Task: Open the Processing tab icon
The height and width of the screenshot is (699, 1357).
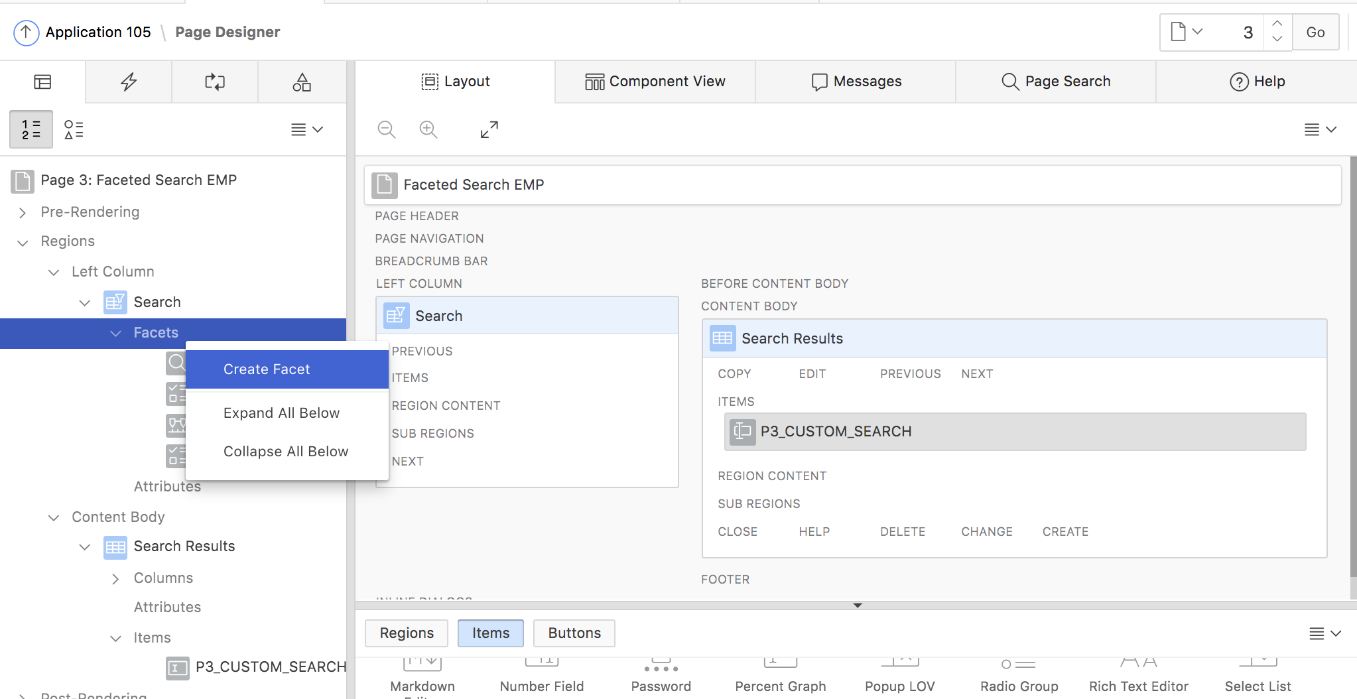Action: click(x=215, y=82)
